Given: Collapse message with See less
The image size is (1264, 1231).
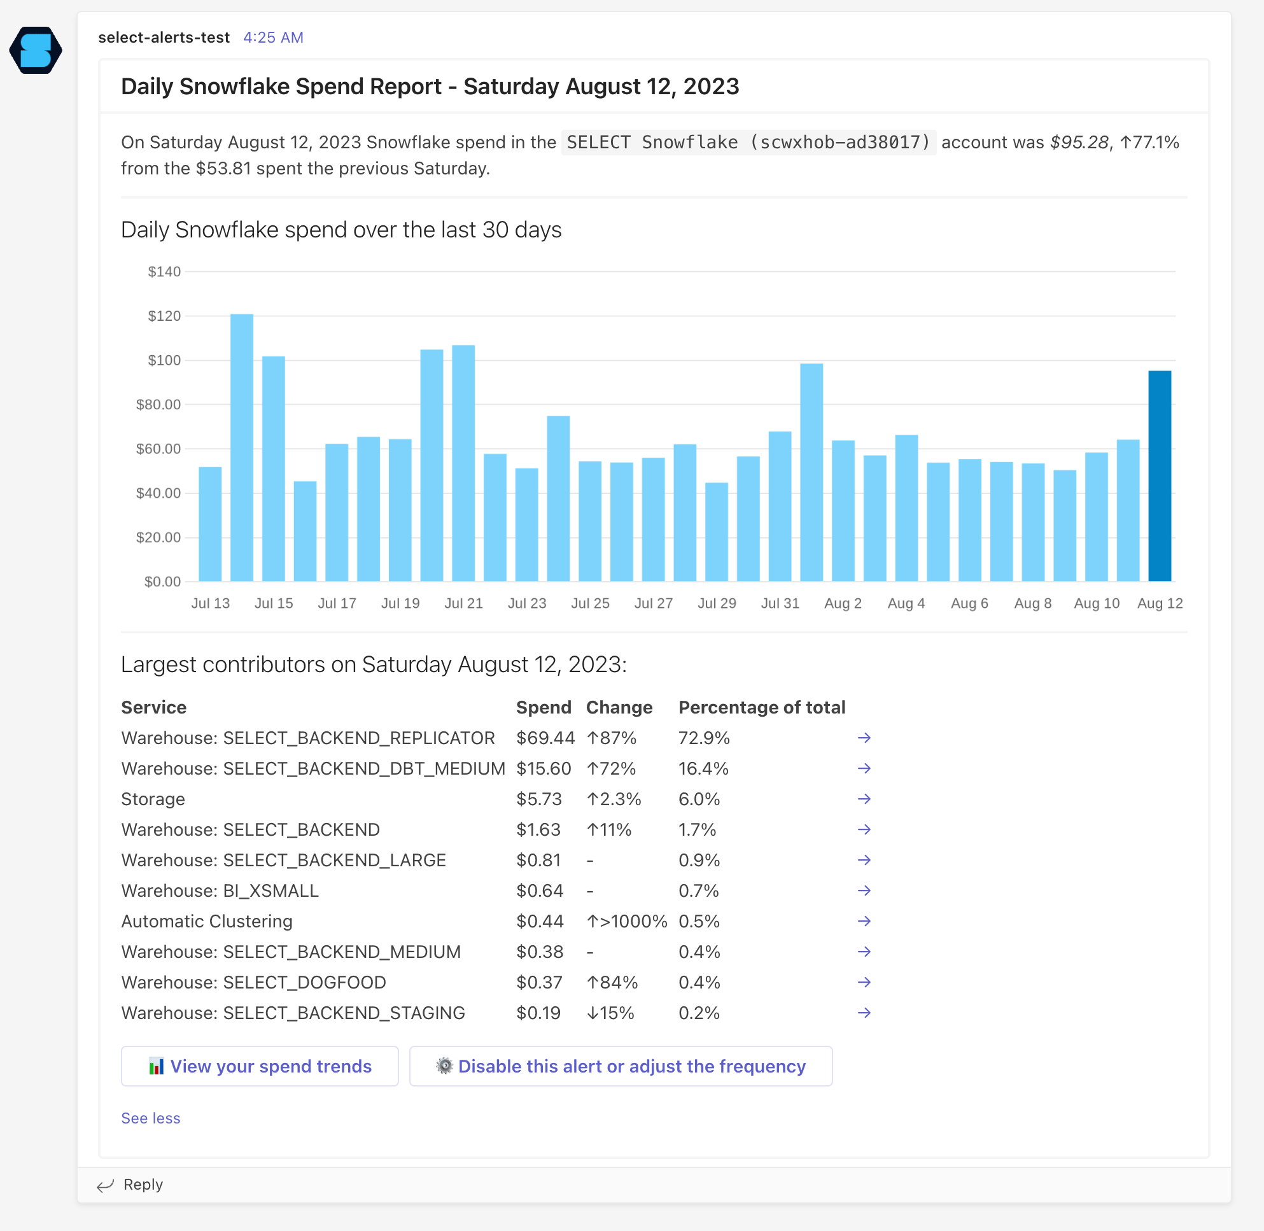Looking at the screenshot, I should coord(151,1118).
